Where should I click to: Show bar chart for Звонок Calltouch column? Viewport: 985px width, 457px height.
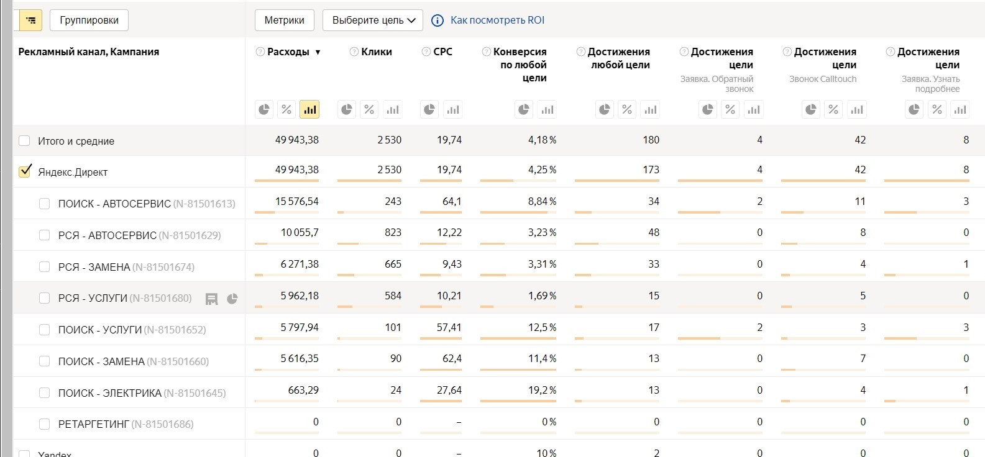856,110
